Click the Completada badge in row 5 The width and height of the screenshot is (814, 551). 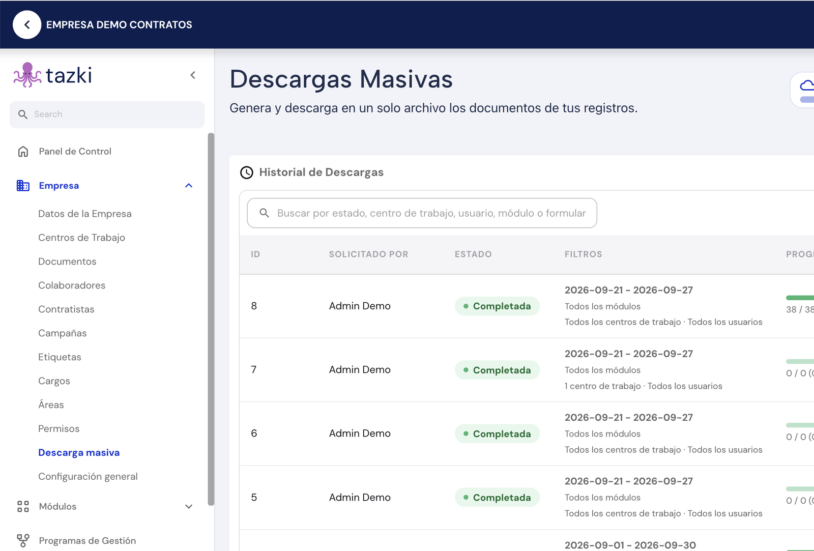[x=497, y=498]
